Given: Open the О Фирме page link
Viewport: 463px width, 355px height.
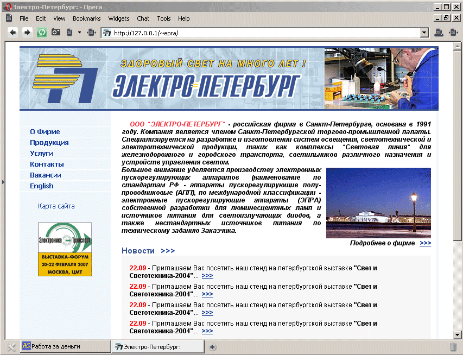Looking at the screenshot, I should coord(45,132).
